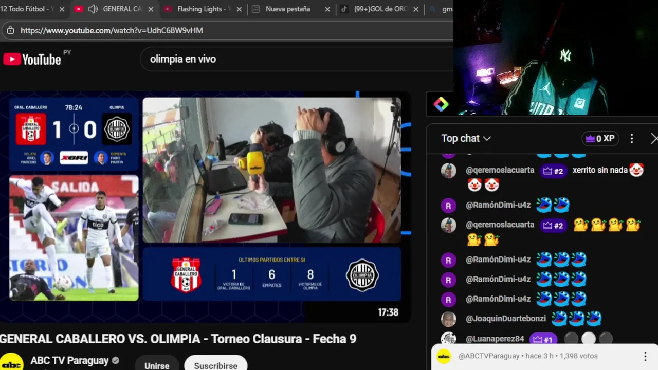Close the 12 Todo Fútbol tab
The width and height of the screenshot is (658, 370).
tap(62, 9)
